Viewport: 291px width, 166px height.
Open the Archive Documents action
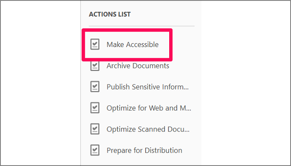[x=138, y=66]
